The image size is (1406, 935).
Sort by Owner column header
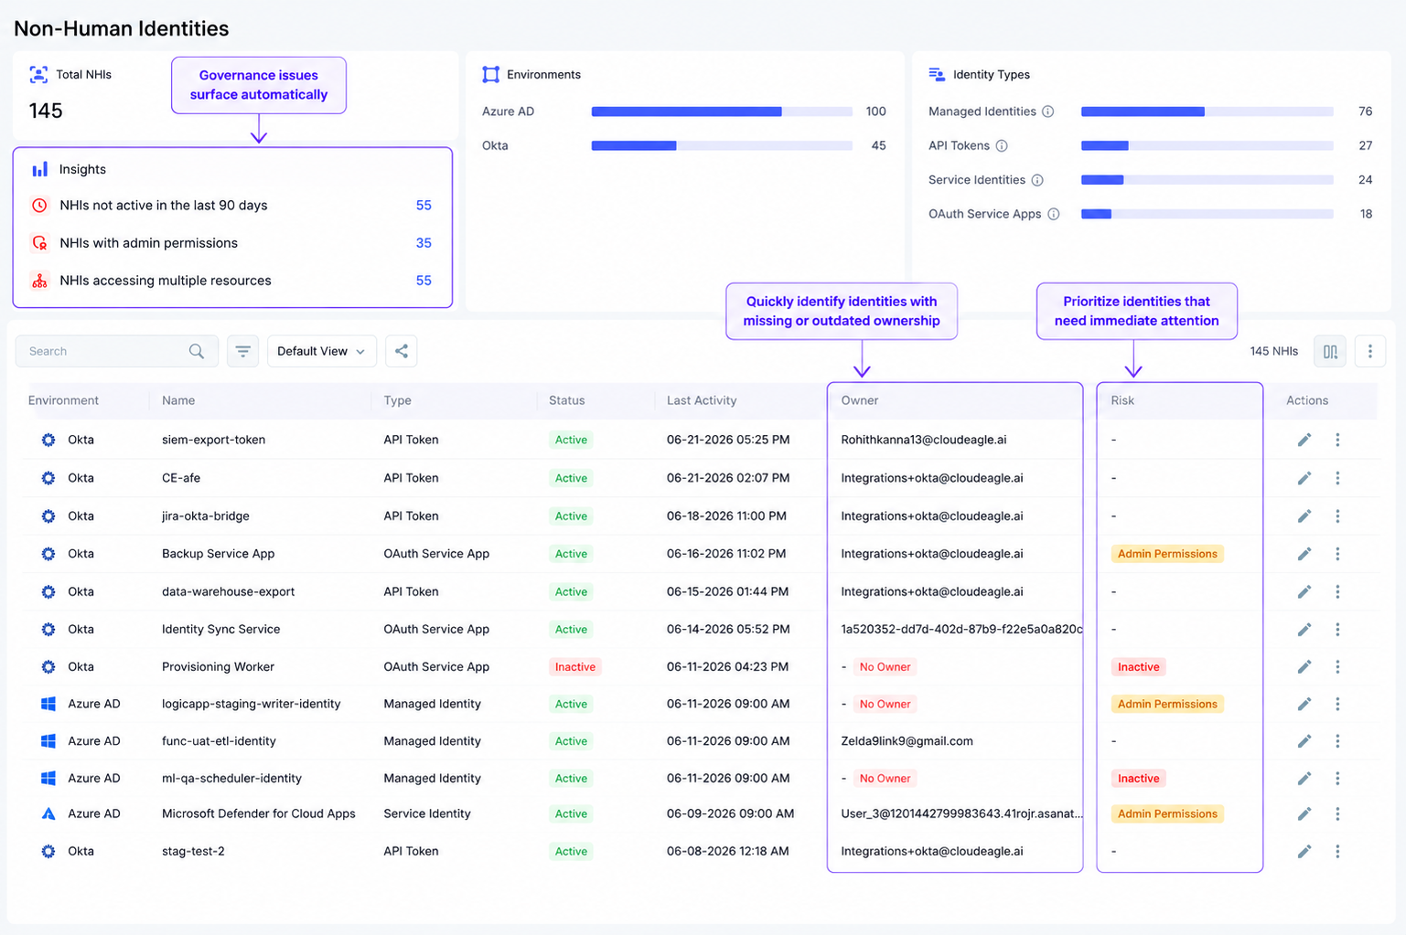click(x=860, y=400)
